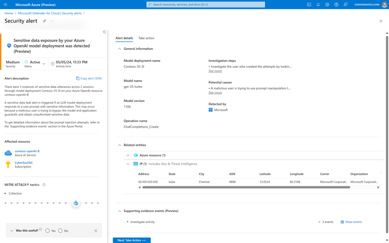Click the main pane vertical scrollbar

tap(387, 135)
